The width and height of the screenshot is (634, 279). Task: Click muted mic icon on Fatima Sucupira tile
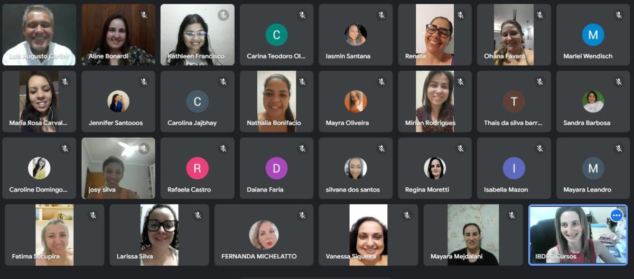pyautogui.click(x=93, y=215)
